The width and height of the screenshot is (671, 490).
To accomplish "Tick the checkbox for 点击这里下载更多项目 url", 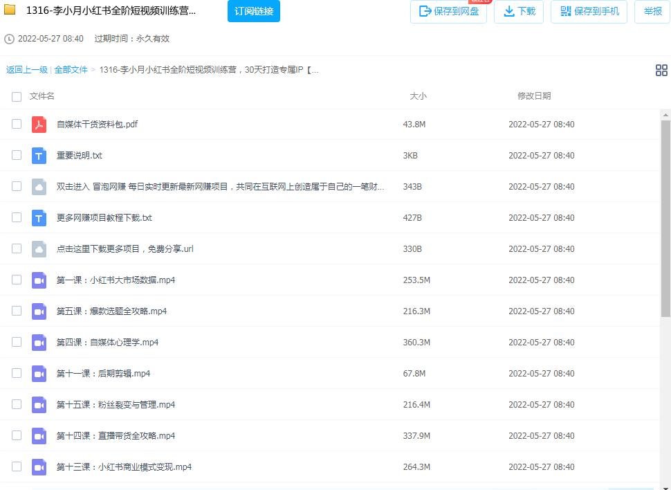I will [x=17, y=248].
